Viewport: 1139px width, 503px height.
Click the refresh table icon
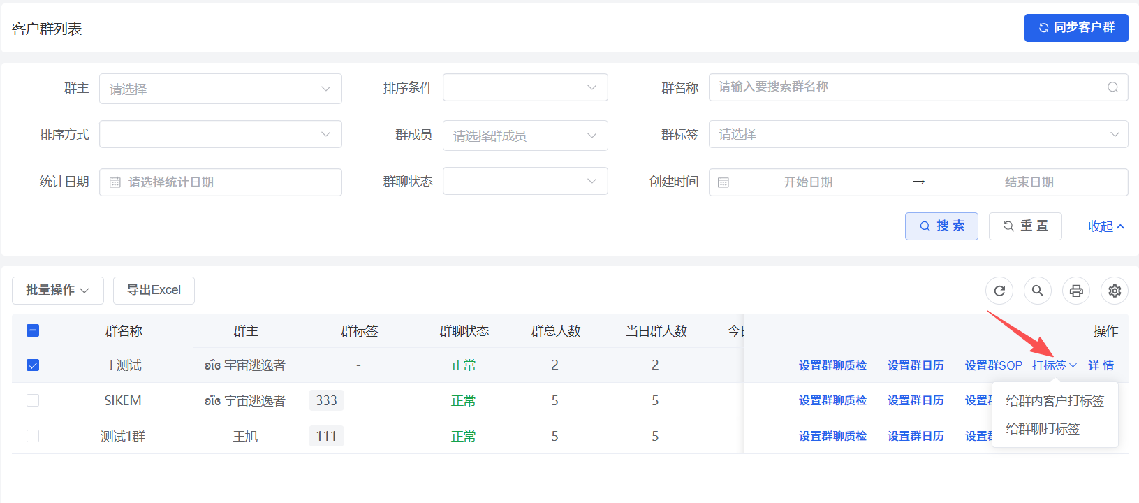999,291
